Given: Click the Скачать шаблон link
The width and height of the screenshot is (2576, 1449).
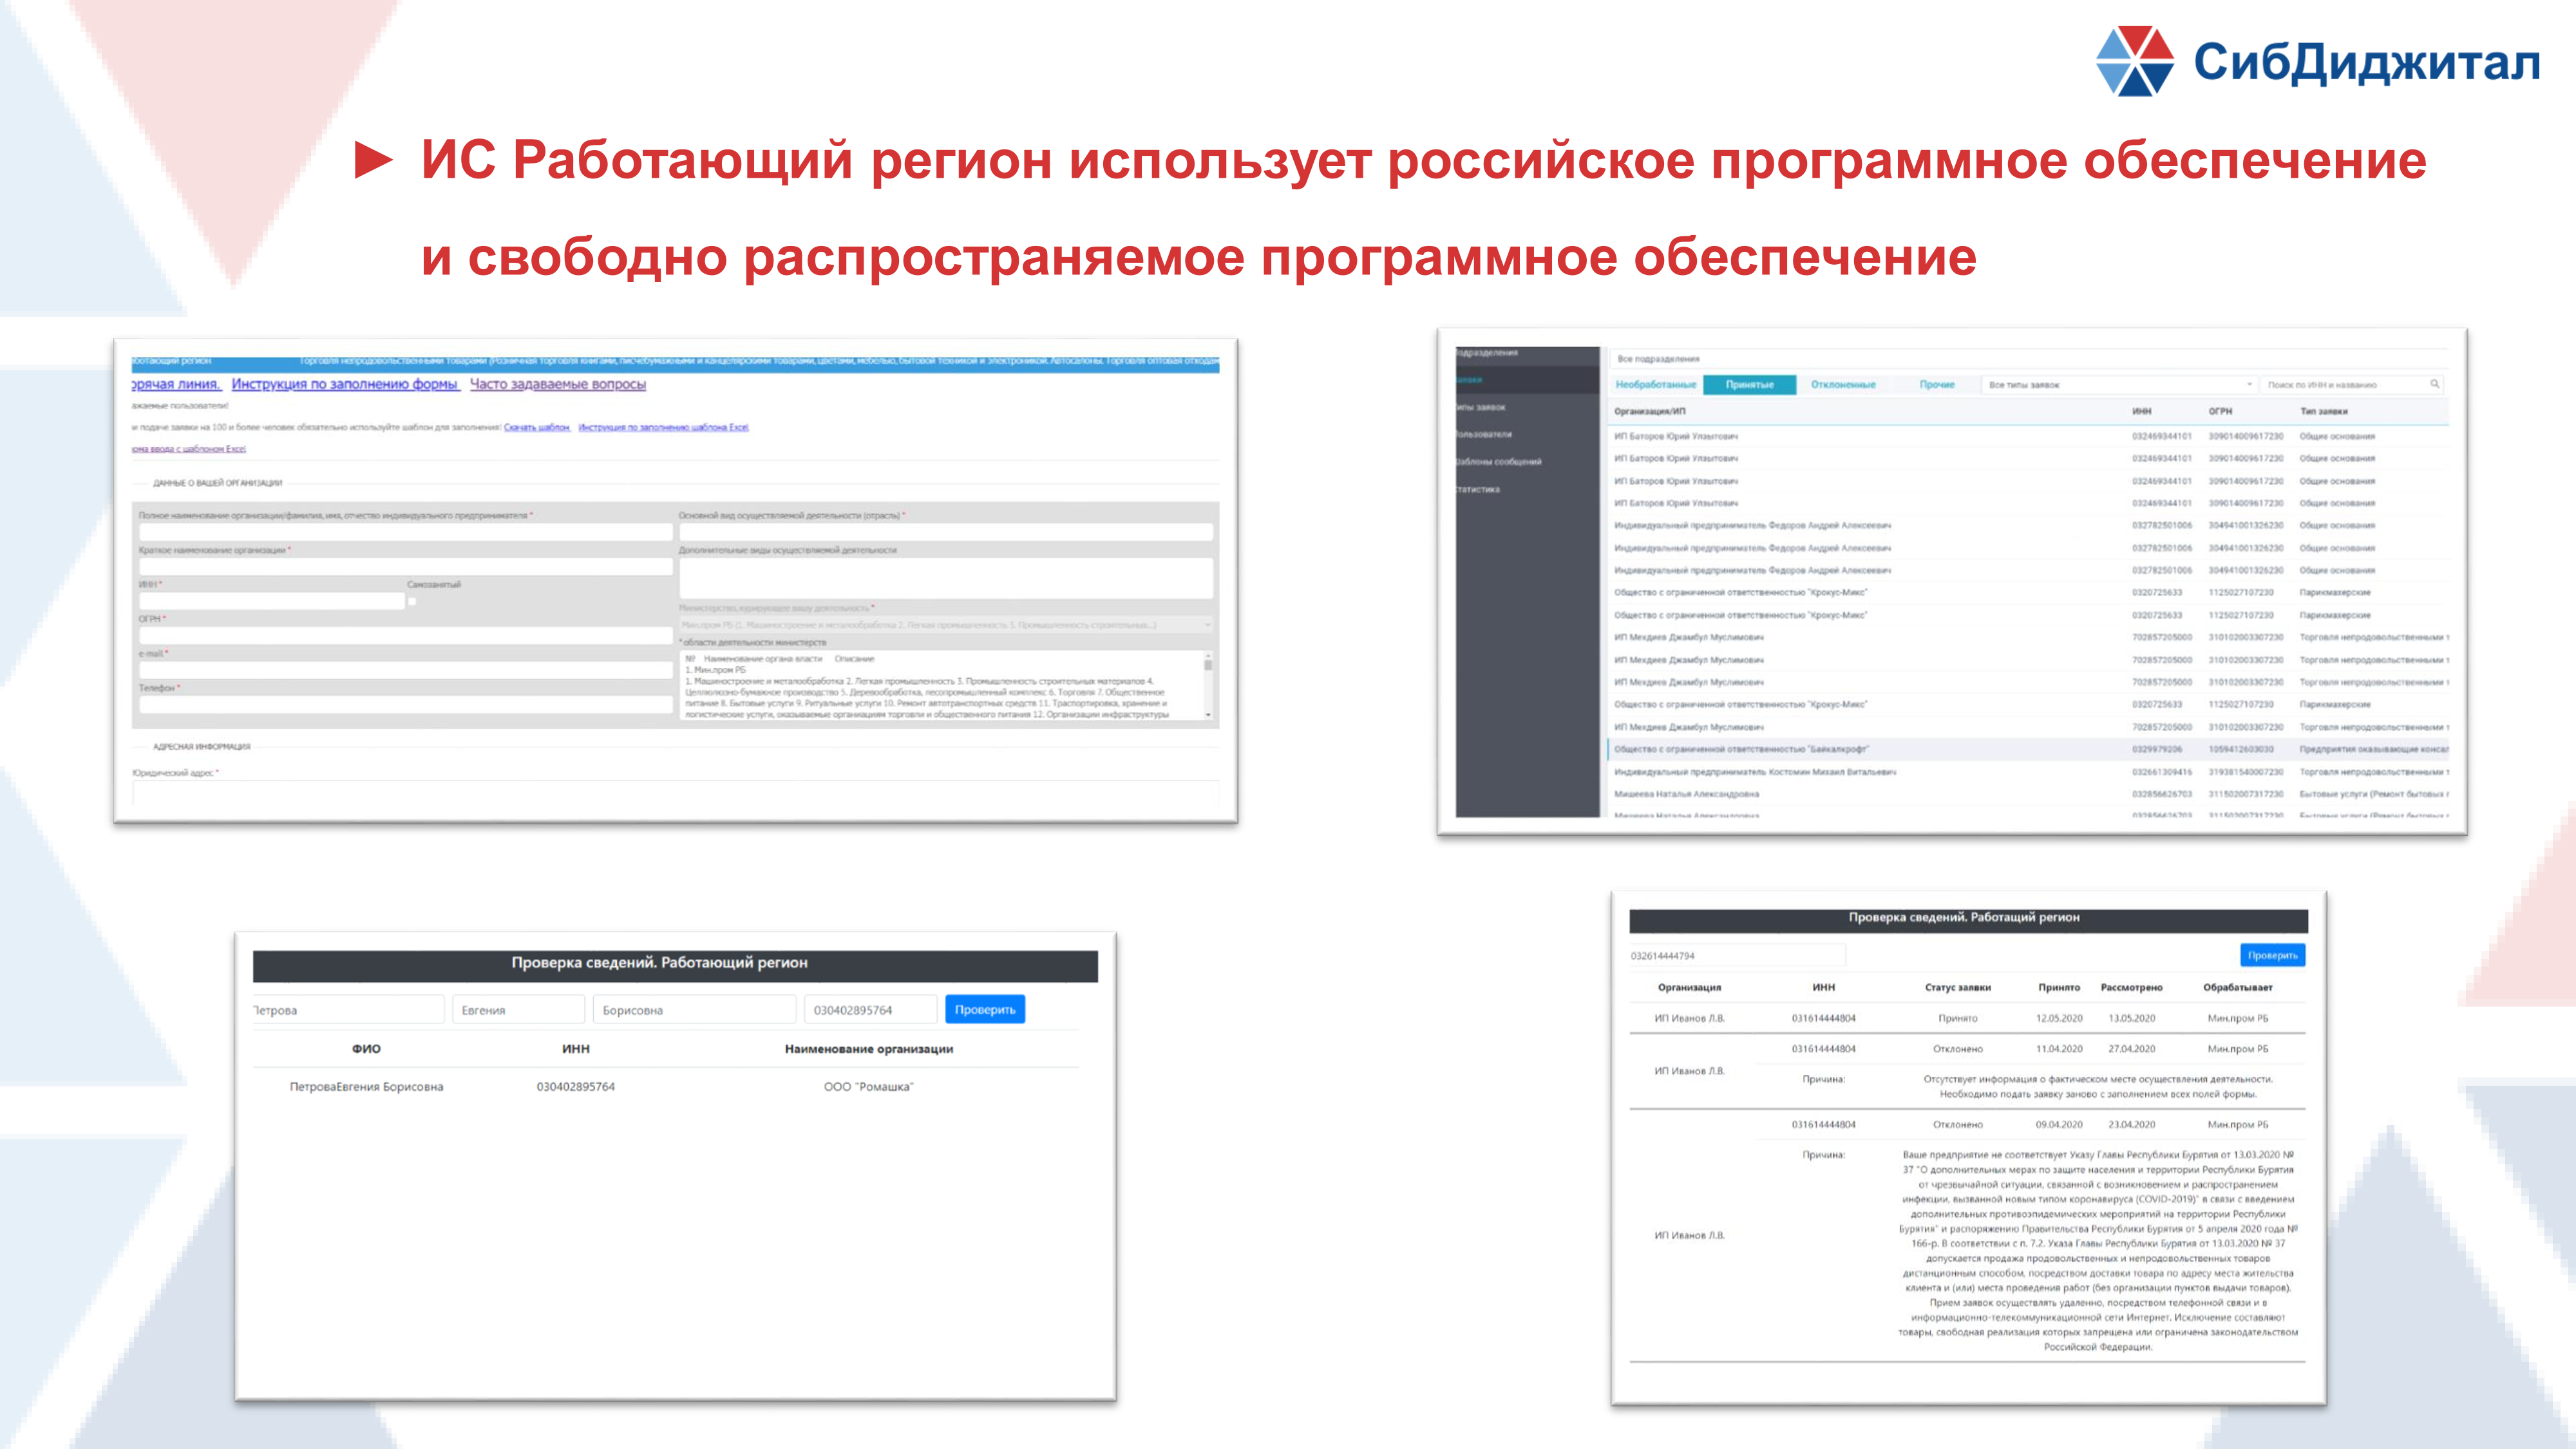Looking at the screenshot, I should (x=537, y=427).
